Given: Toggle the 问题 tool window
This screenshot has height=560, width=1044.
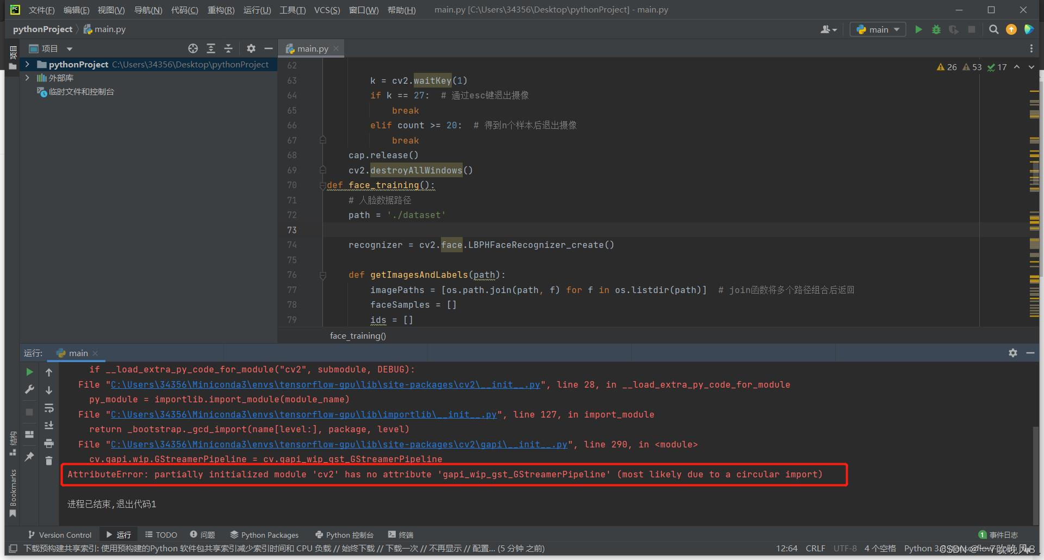Looking at the screenshot, I should [x=202, y=534].
